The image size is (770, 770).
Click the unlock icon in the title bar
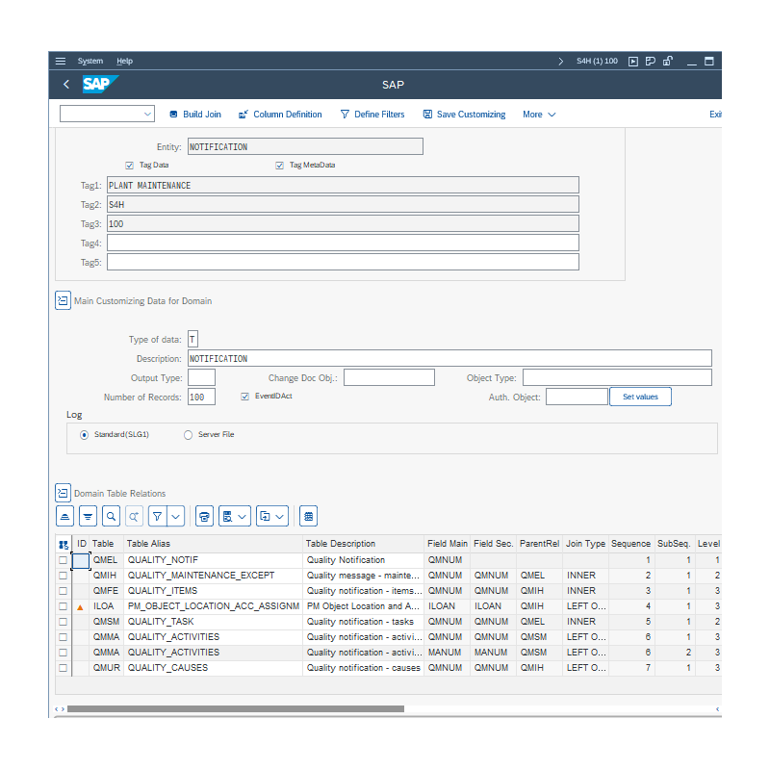tap(665, 61)
